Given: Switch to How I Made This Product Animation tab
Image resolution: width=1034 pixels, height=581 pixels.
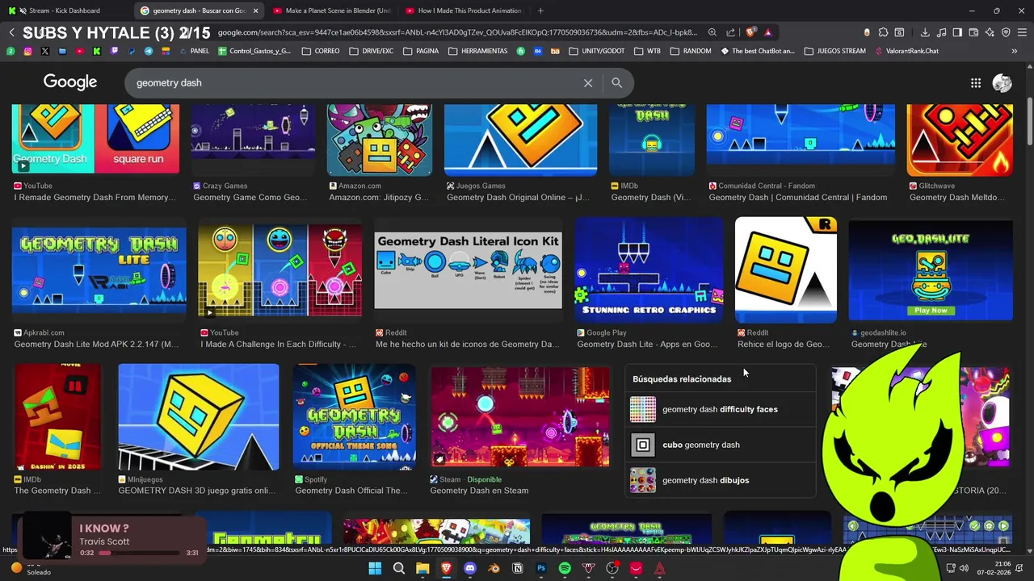Looking at the screenshot, I should click(x=463, y=10).
